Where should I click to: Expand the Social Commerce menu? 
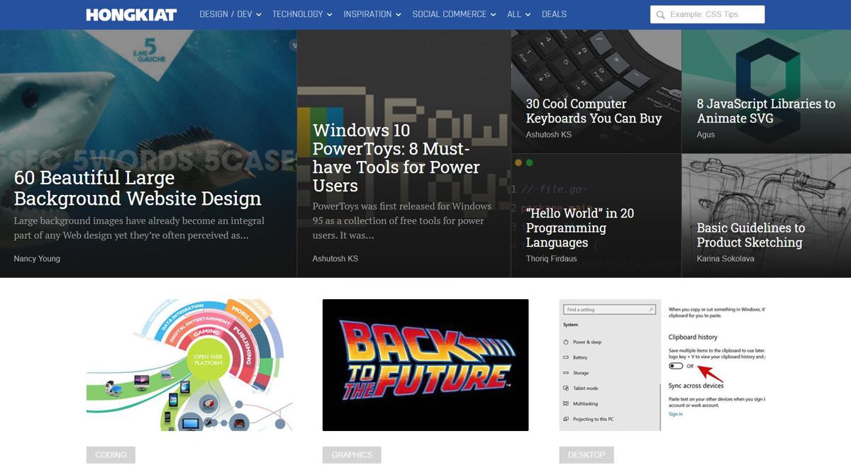point(454,14)
